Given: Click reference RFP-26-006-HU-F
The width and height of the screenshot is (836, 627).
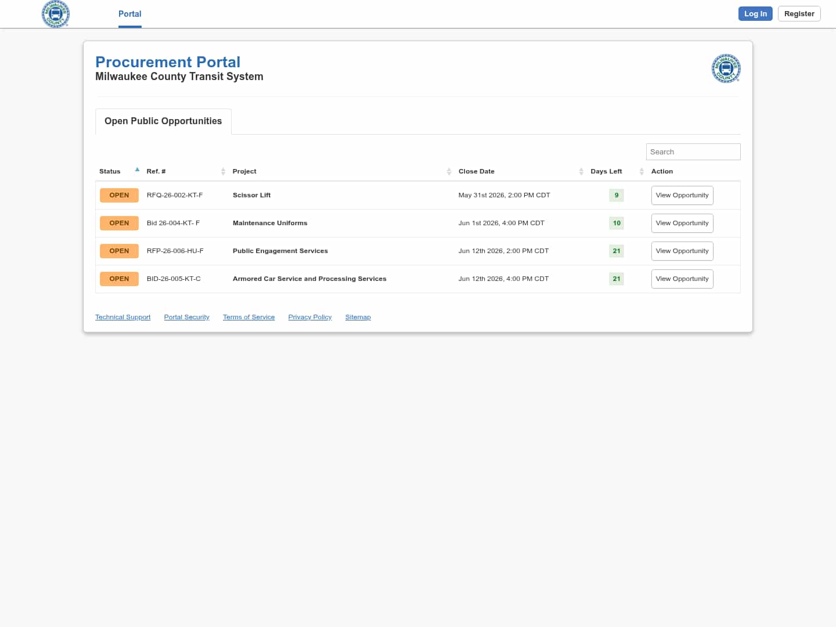Looking at the screenshot, I should pos(175,251).
